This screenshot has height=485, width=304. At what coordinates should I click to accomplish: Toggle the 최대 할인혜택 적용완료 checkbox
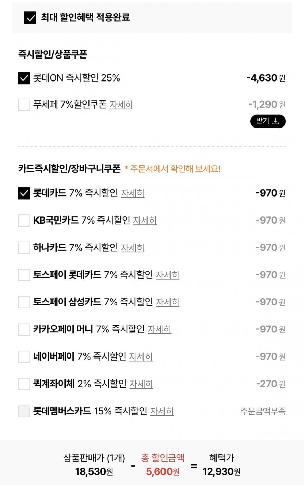pyautogui.click(x=30, y=18)
